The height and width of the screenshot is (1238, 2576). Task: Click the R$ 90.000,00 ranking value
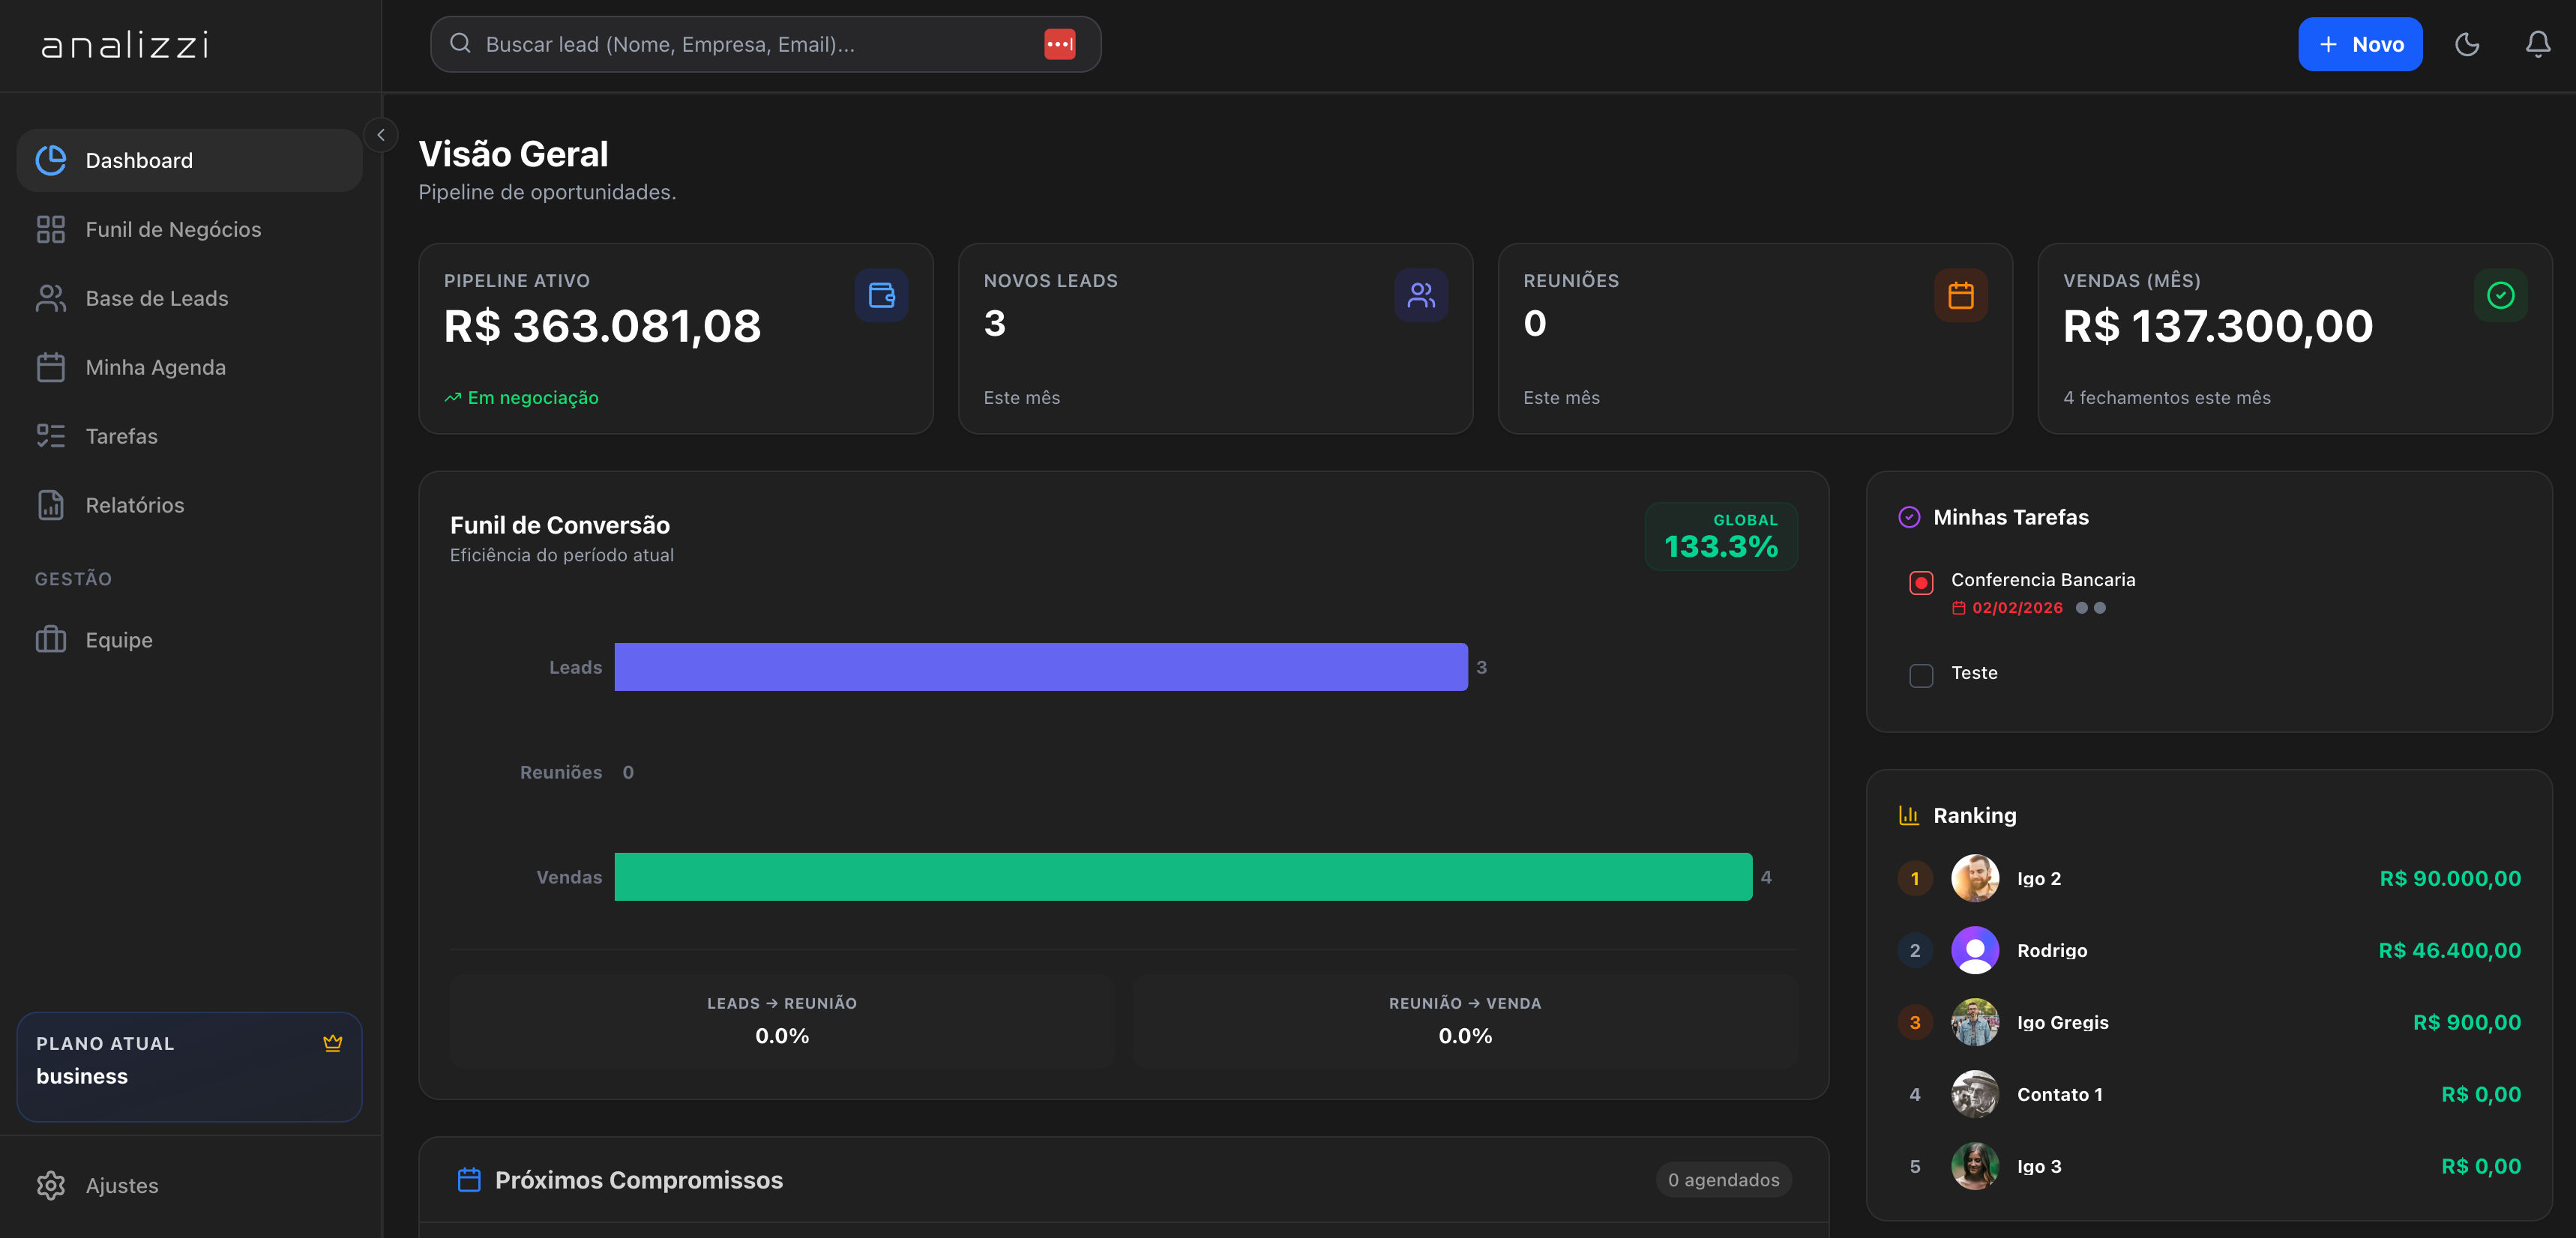point(2450,878)
